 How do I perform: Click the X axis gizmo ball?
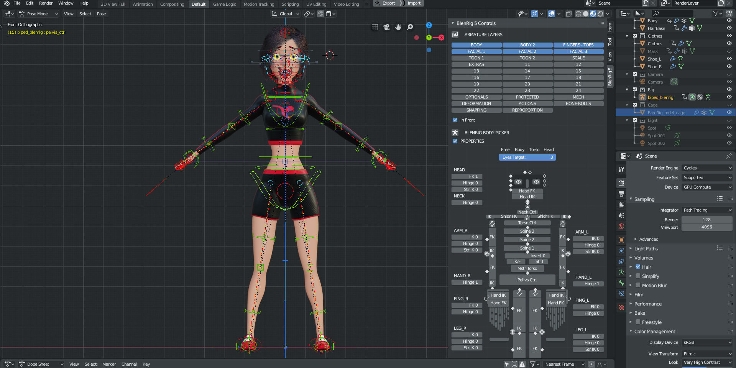tap(442, 38)
